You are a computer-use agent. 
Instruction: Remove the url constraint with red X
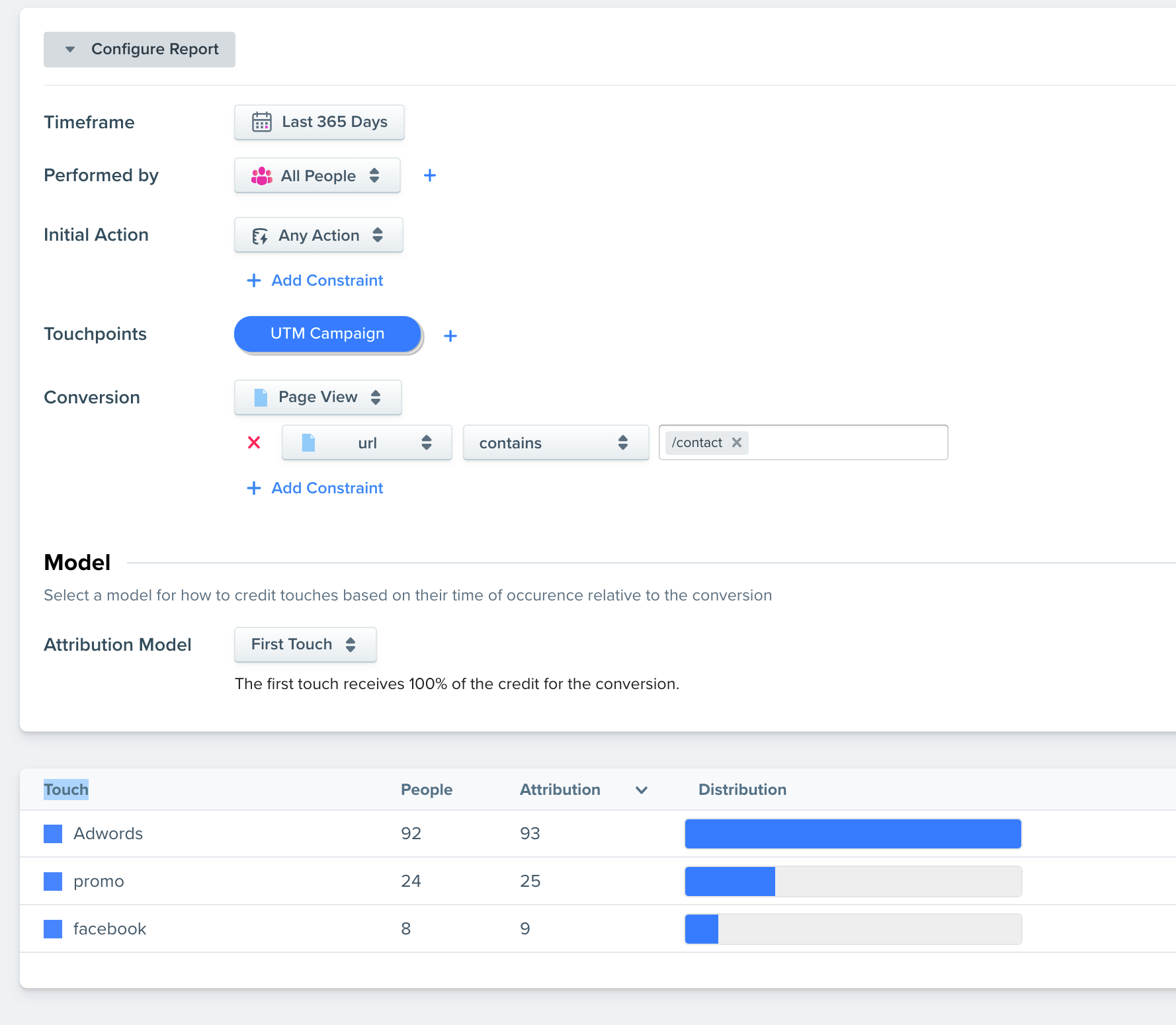click(x=254, y=442)
